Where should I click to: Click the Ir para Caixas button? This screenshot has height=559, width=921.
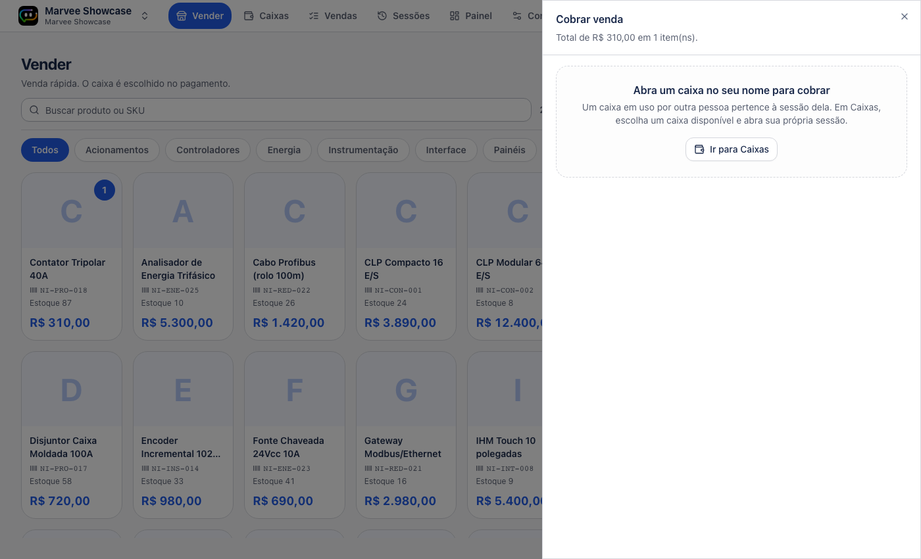pyautogui.click(x=732, y=149)
